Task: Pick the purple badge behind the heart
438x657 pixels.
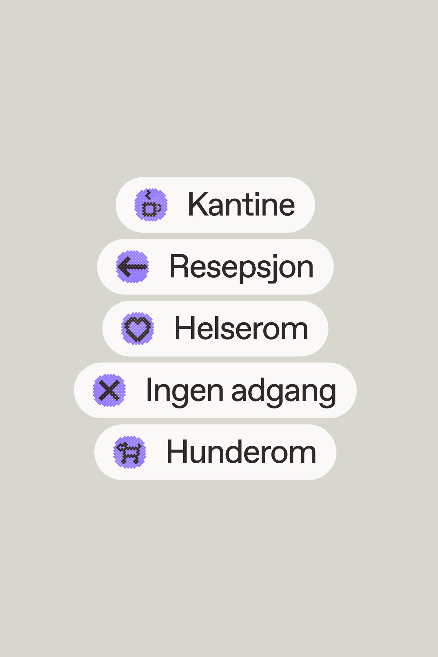Action: tap(138, 329)
